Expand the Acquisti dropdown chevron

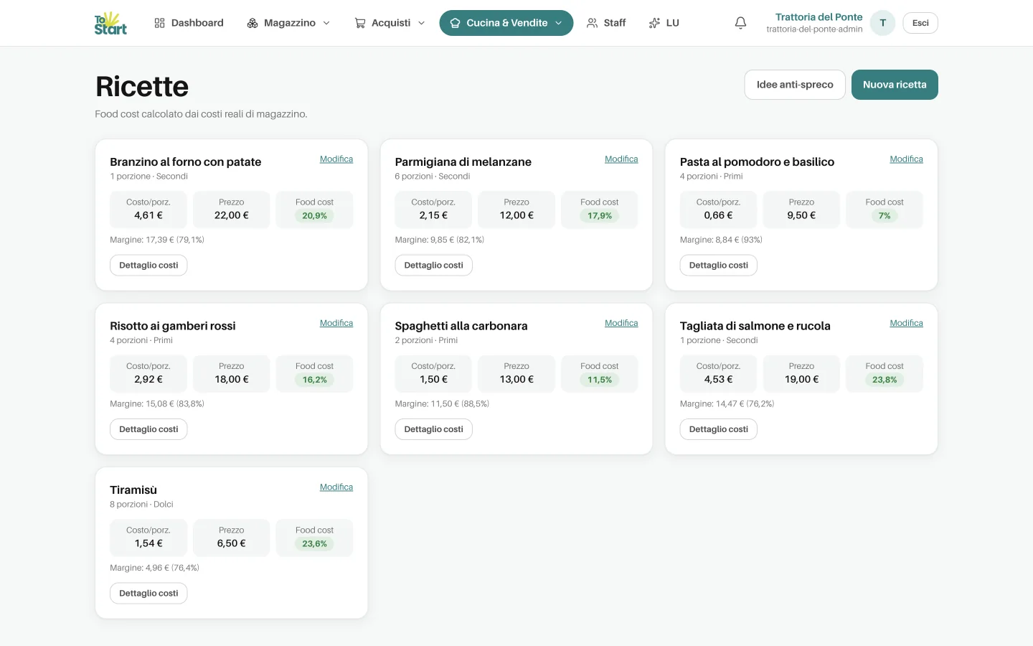[x=421, y=23]
